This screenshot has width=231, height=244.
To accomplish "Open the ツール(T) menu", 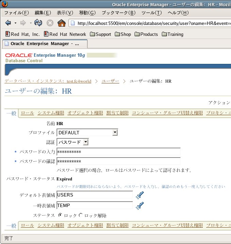I will (x=152, y=13).
